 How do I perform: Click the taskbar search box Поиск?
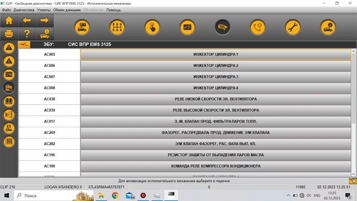pos(54,195)
